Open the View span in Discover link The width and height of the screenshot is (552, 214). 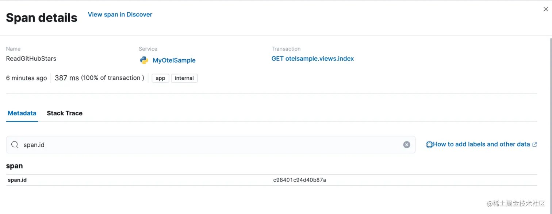point(120,15)
